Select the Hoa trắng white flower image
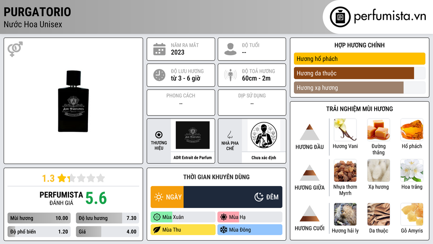433x244 pixels. pos(412,170)
